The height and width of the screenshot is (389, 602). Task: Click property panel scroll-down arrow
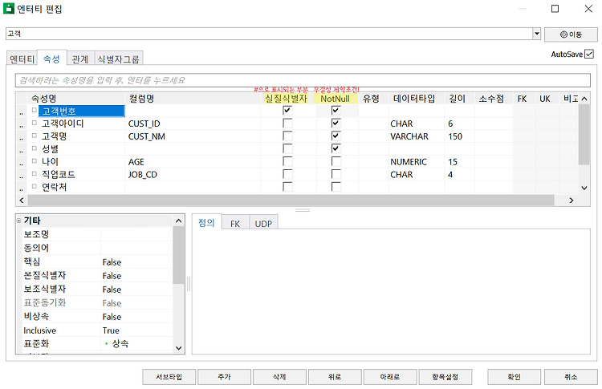(x=178, y=348)
